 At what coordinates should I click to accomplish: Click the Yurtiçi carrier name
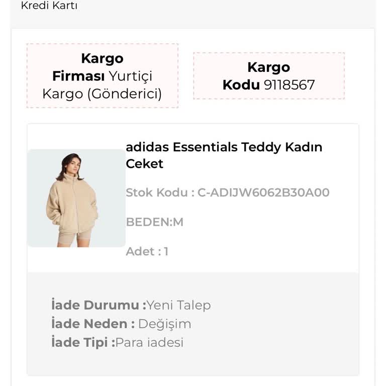point(131,76)
